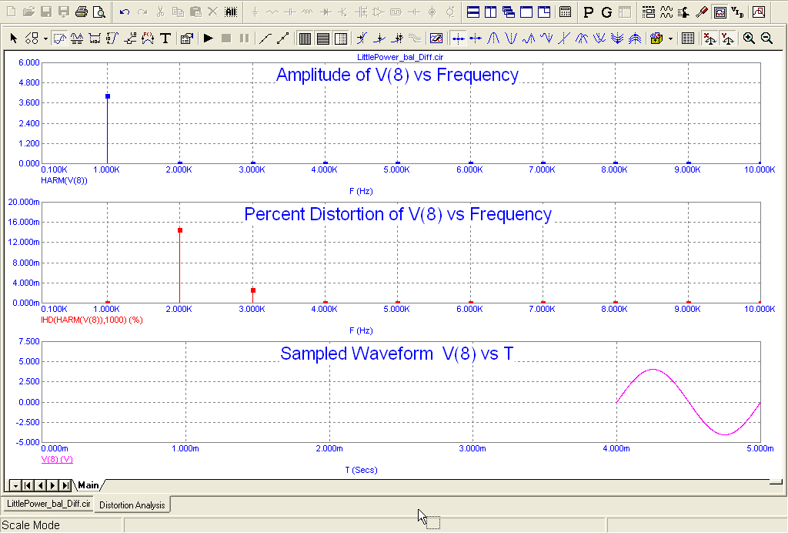
Task: Go to last page arrow
Action: (x=65, y=486)
